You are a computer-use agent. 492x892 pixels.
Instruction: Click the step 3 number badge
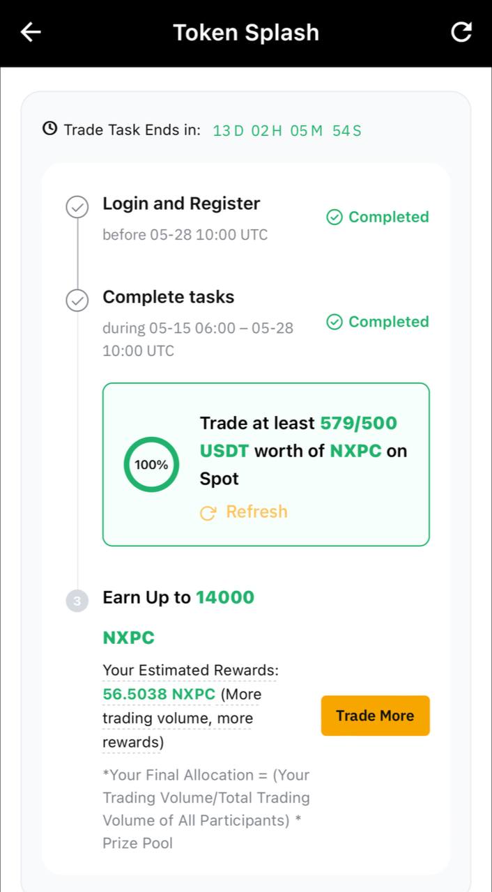click(x=77, y=601)
